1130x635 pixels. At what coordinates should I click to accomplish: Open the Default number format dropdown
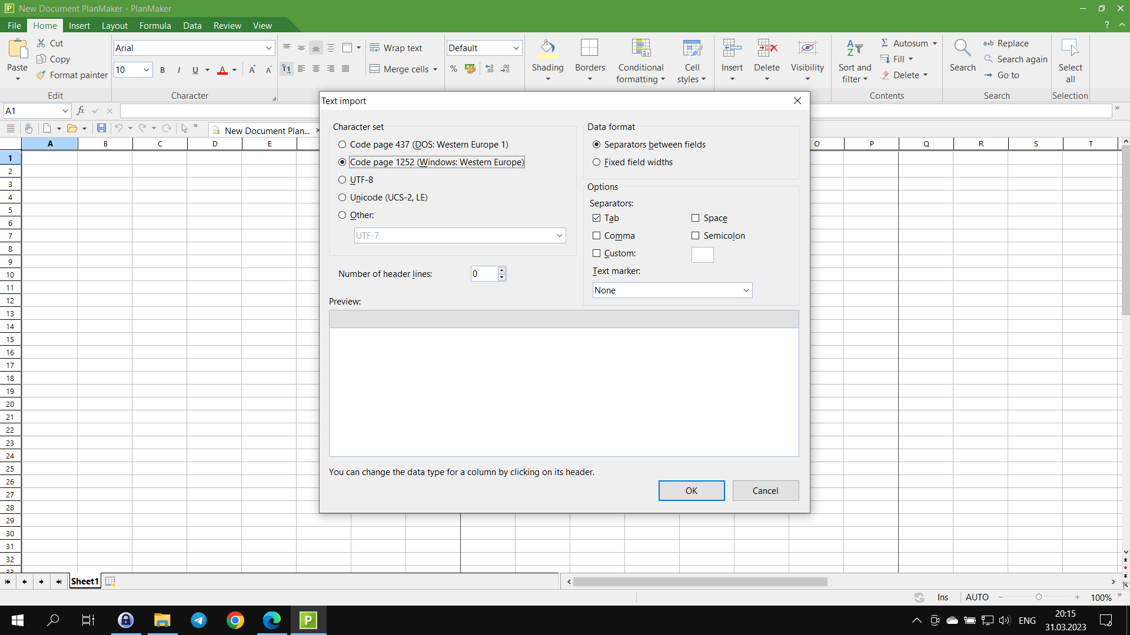516,48
